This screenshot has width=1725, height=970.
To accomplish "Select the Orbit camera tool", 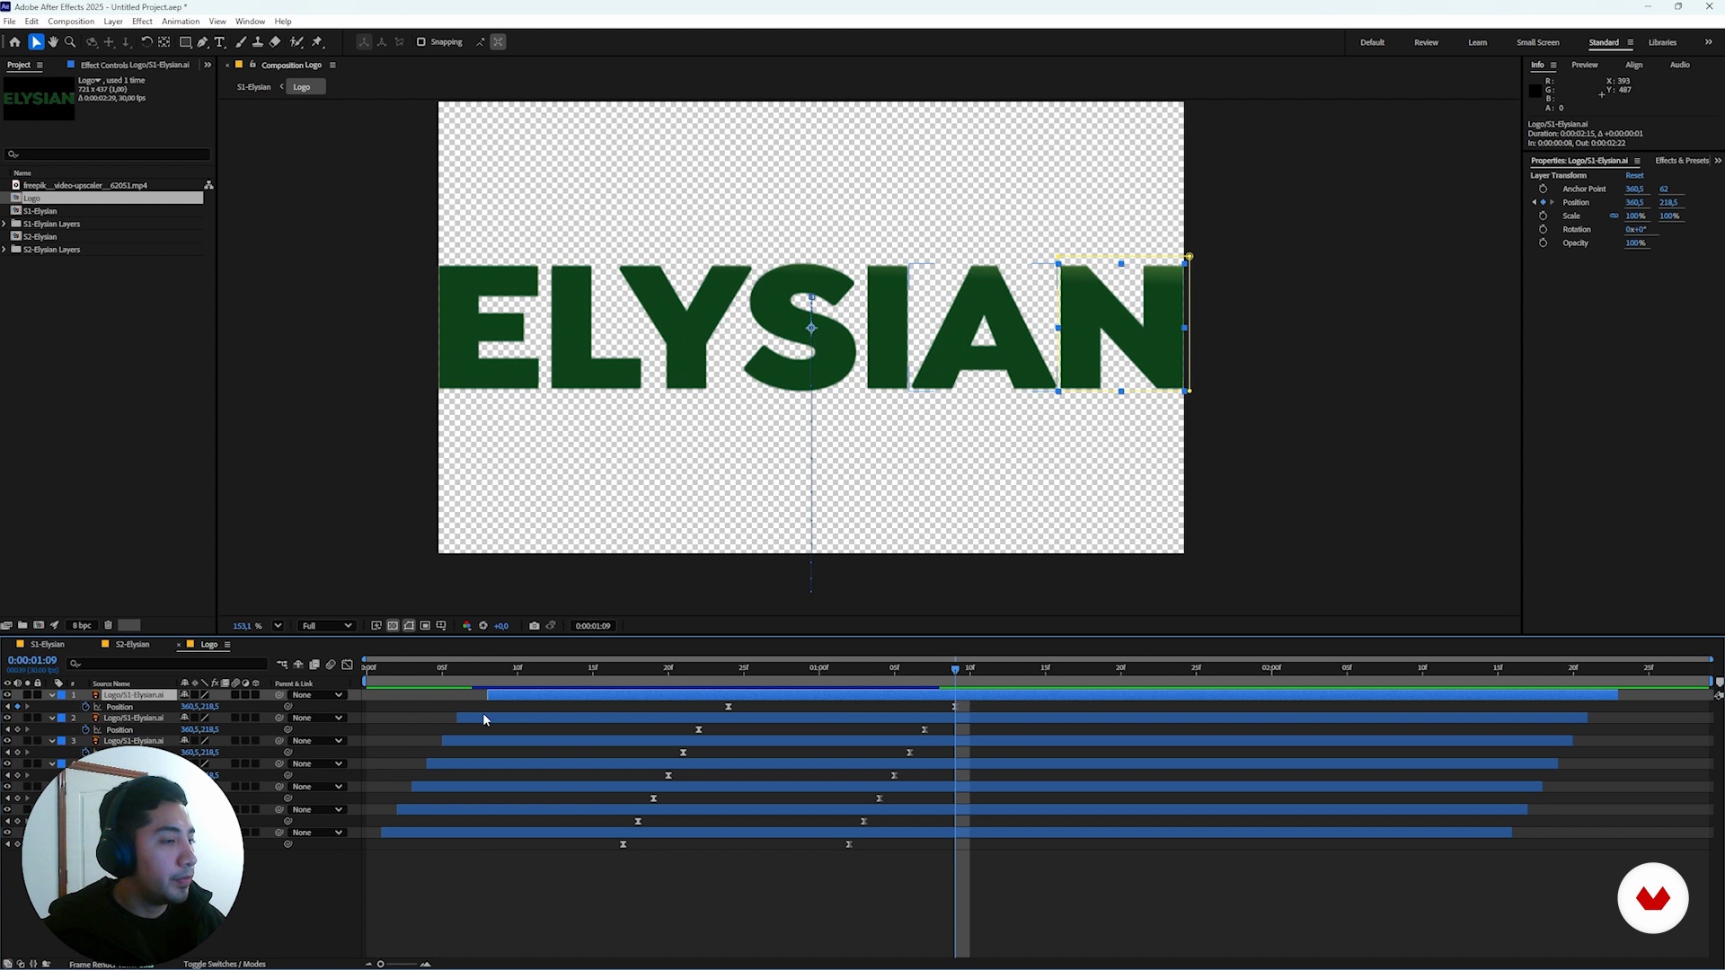I will pos(92,42).
